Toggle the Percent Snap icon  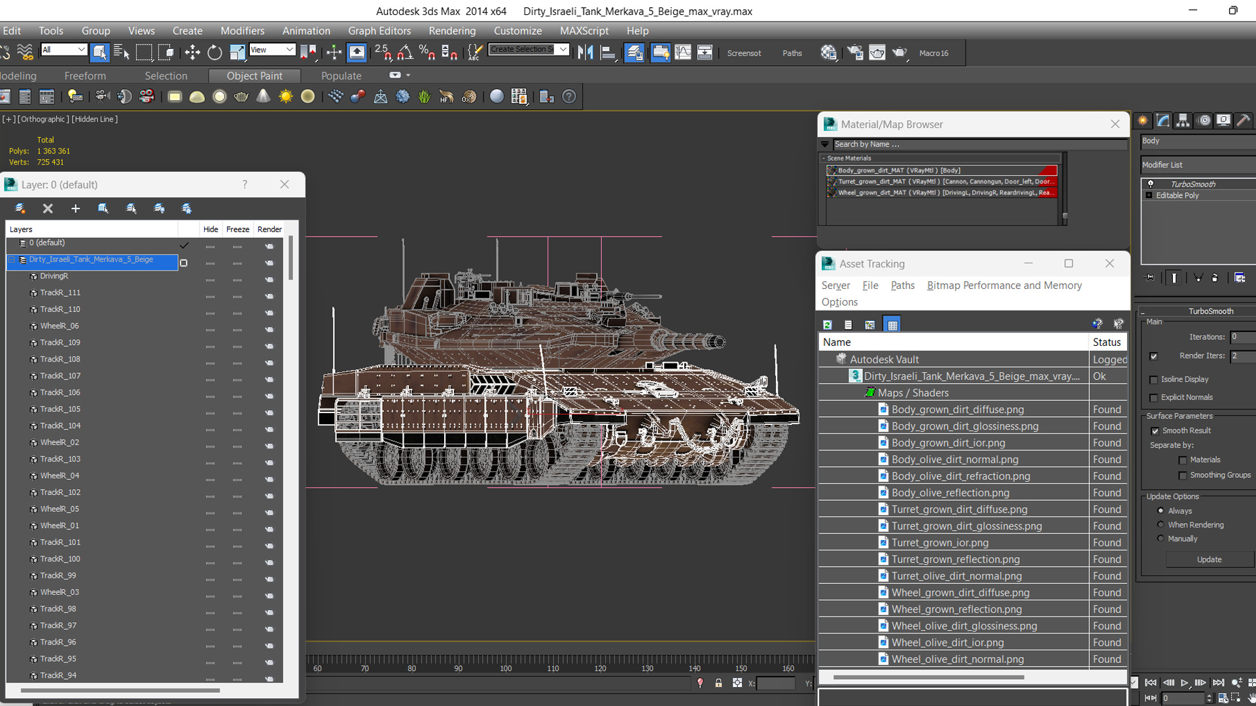click(427, 52)
